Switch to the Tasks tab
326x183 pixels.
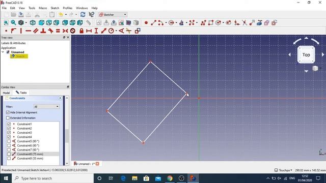click(x=21, y=93)
